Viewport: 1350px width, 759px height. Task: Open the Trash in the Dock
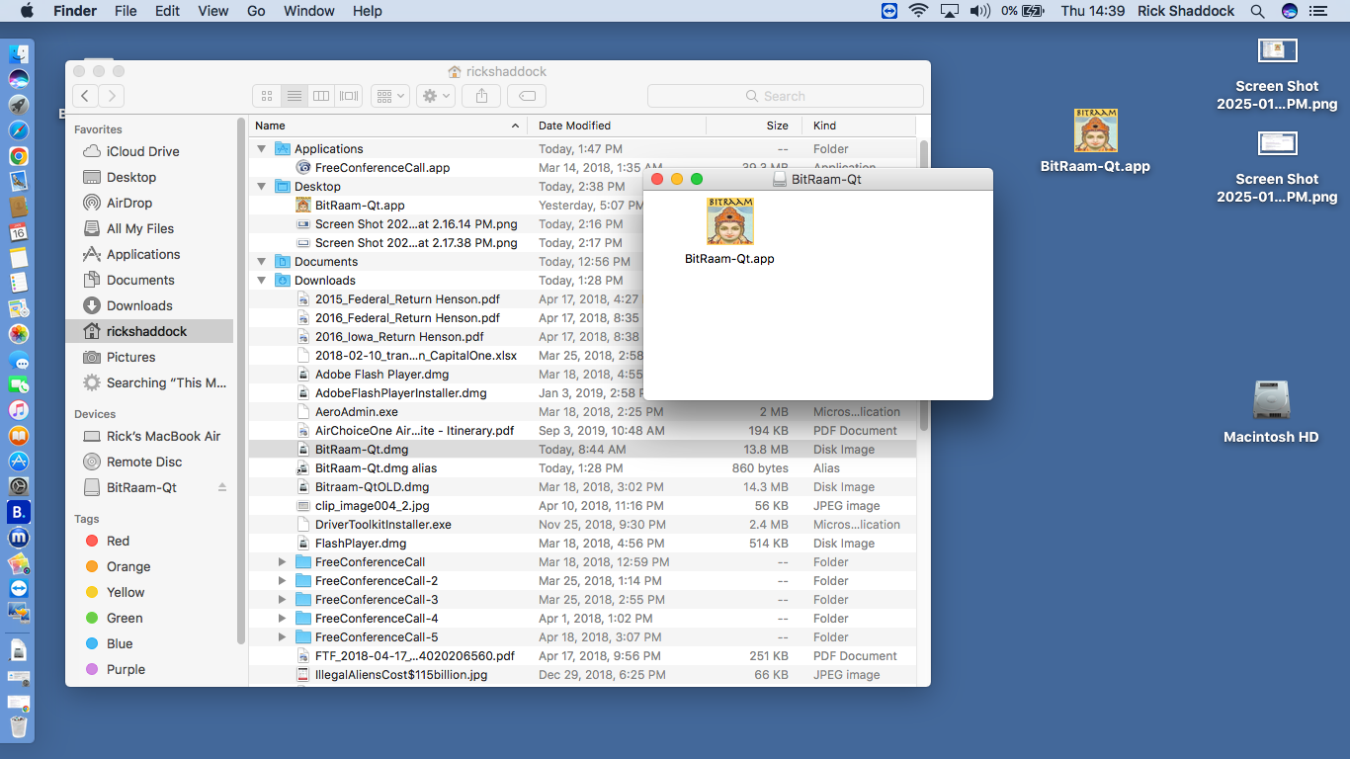click(x=18, y=727)
